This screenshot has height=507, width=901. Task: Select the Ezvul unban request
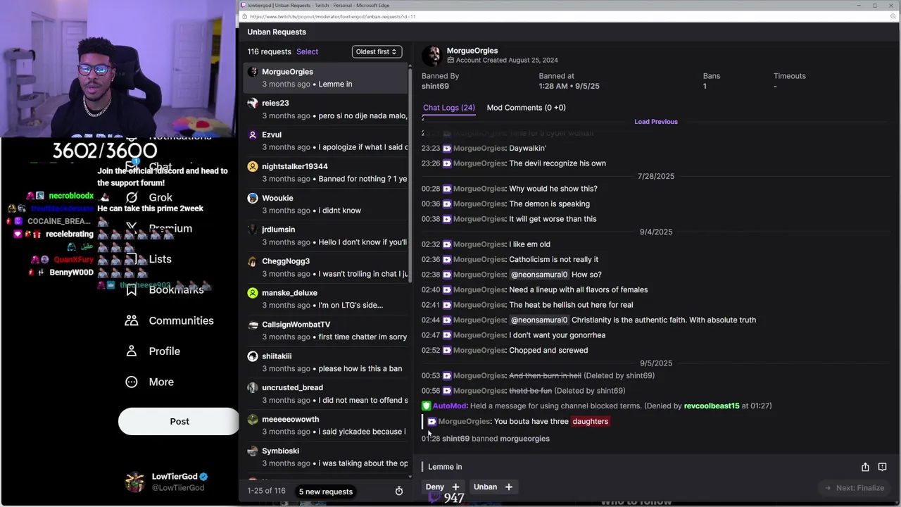[326, 141]
